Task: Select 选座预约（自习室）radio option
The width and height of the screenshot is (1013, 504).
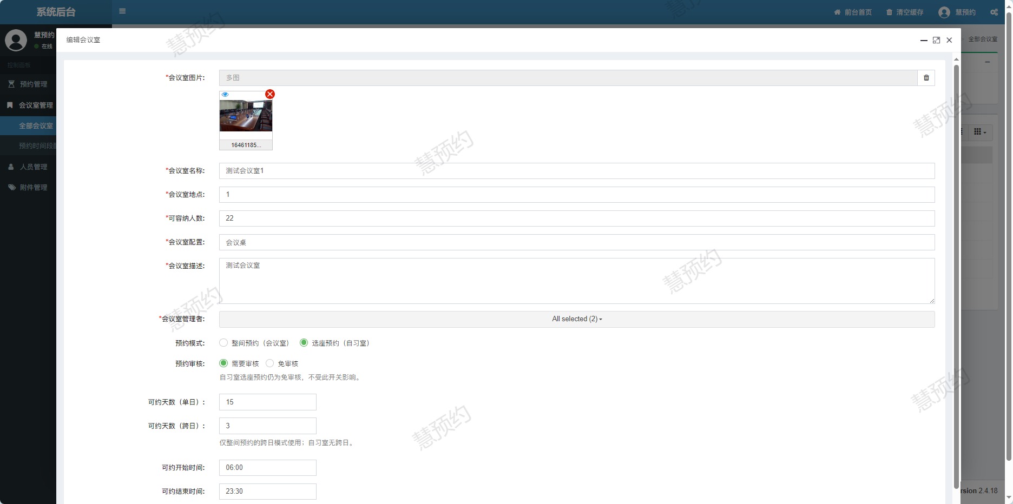Action: point(304,343)
